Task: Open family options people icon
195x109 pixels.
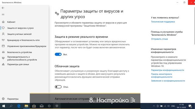Action: pos(3,64)
